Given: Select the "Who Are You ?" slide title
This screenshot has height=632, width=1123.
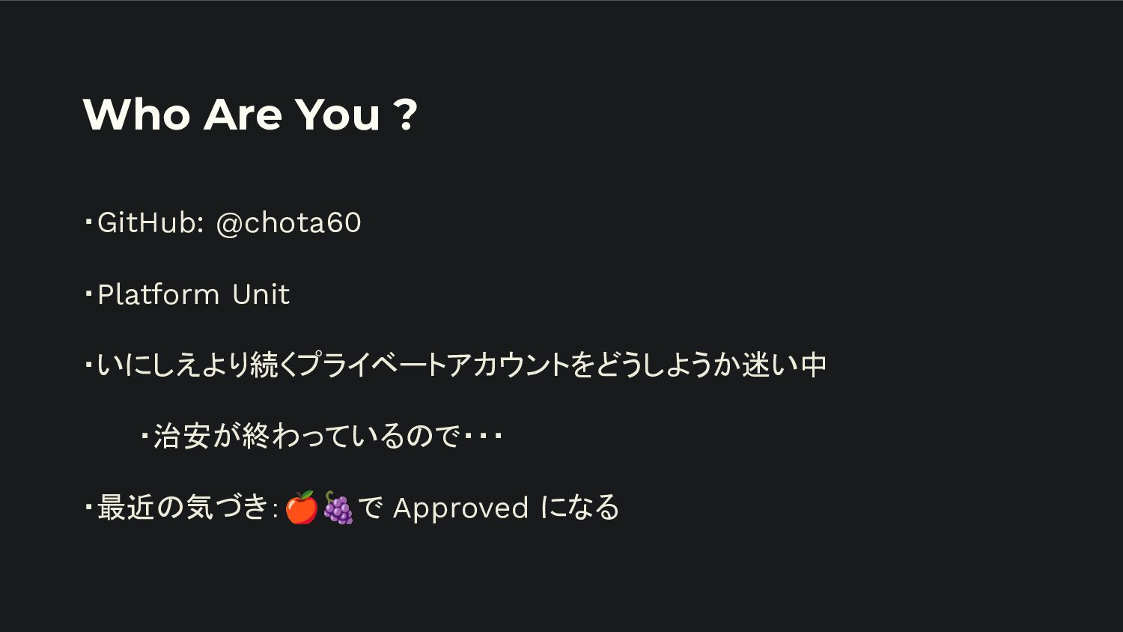Looking at the screenshot, I should click(x=250, y=115).
